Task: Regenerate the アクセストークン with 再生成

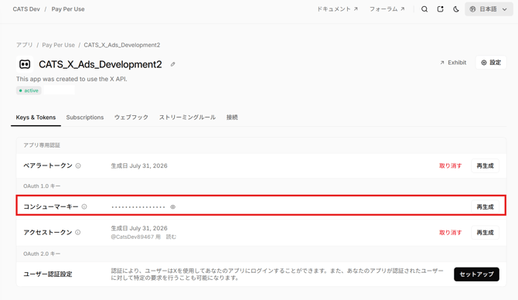Action: [x=485, y=233]
